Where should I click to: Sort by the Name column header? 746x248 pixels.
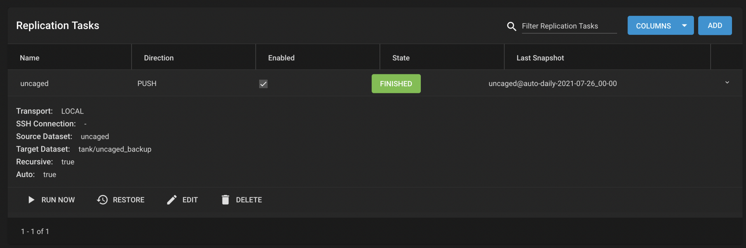(30, 58)
